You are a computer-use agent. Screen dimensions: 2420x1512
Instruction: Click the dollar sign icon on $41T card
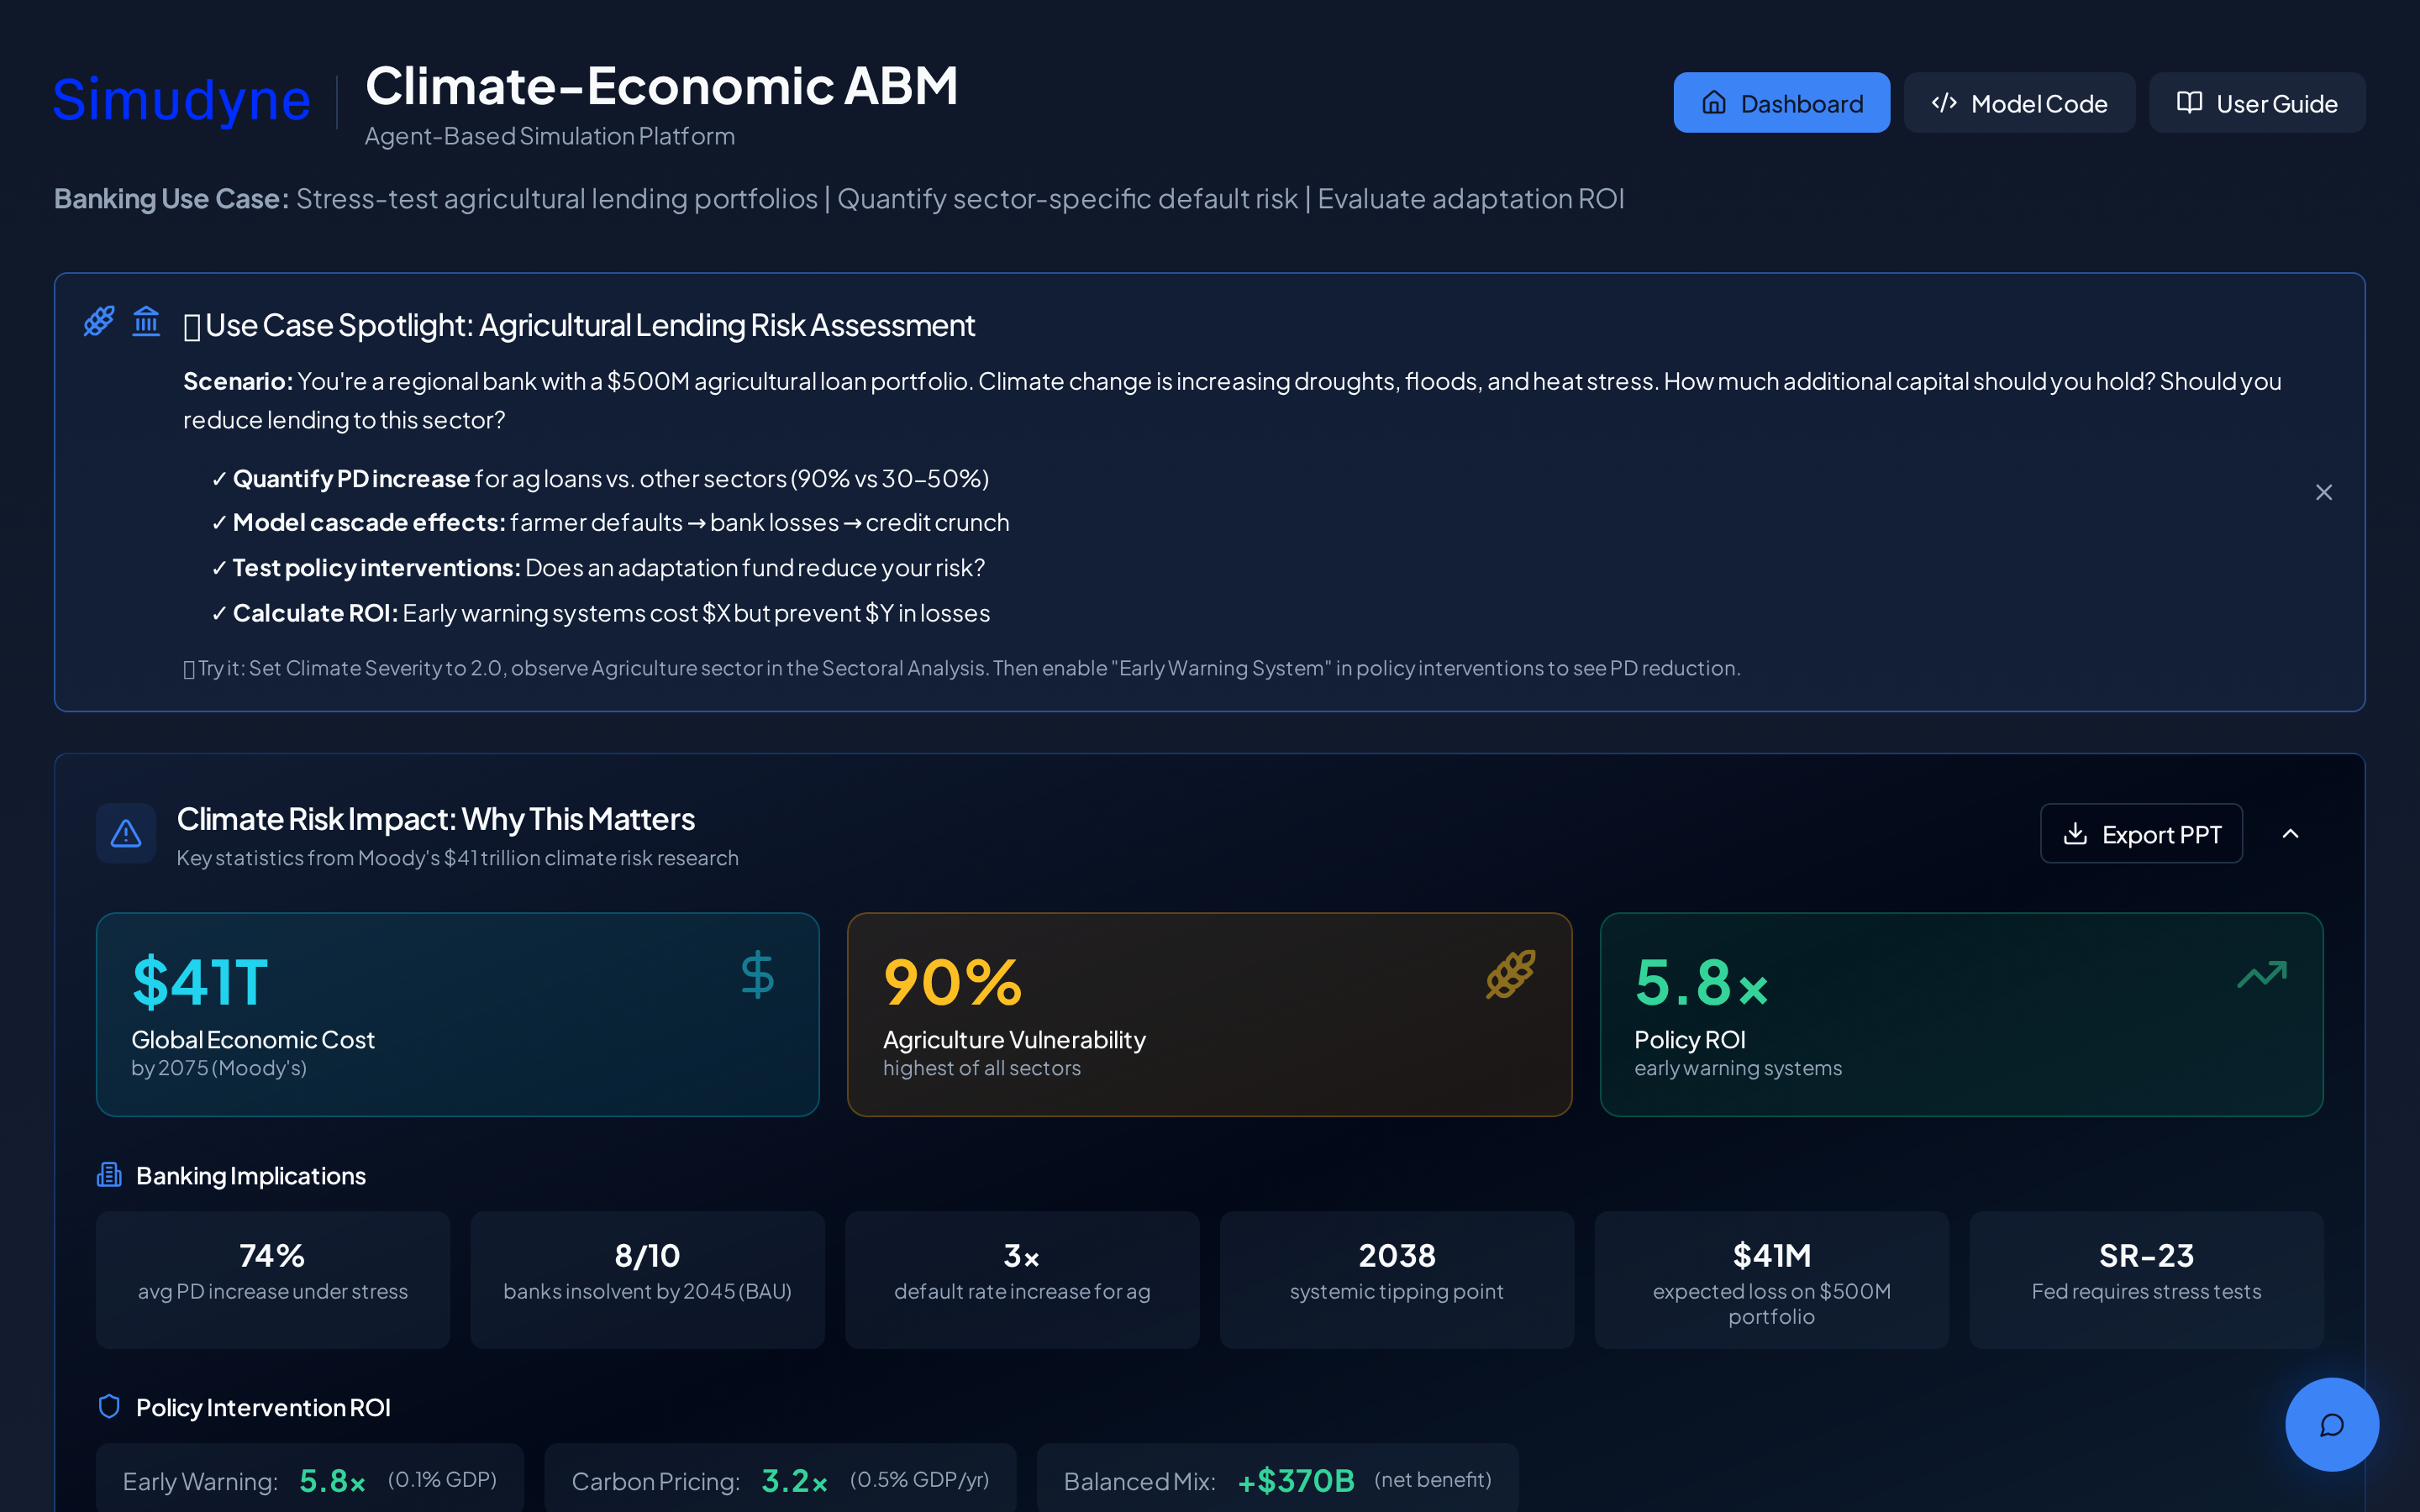757,975
